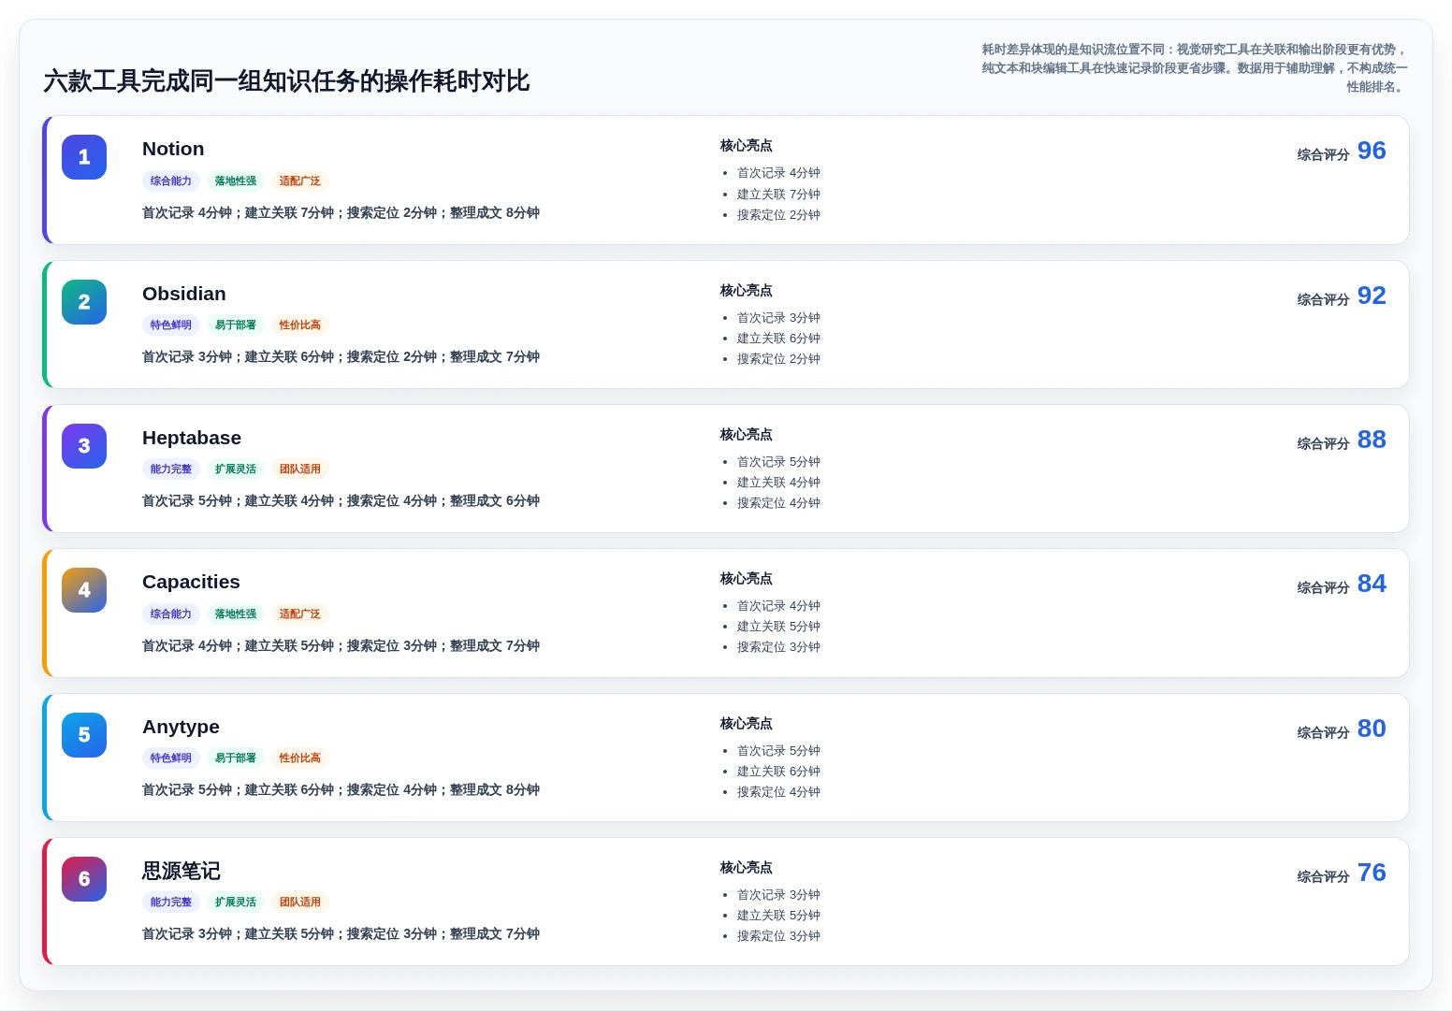1452x1011 pixels.
Task: Select the 能力完整 tag under Heptabase
Action: pos(171,469)
